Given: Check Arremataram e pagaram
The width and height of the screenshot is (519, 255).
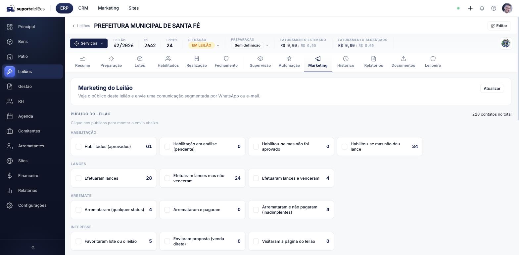Looking at the screenshot, I should pyautogui.click(x=167, y=210).
